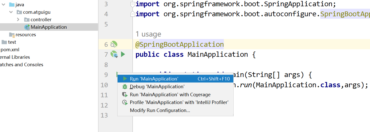370x132 pixels.
Task: Fold the import block at line 3
Action: [132, 4]
